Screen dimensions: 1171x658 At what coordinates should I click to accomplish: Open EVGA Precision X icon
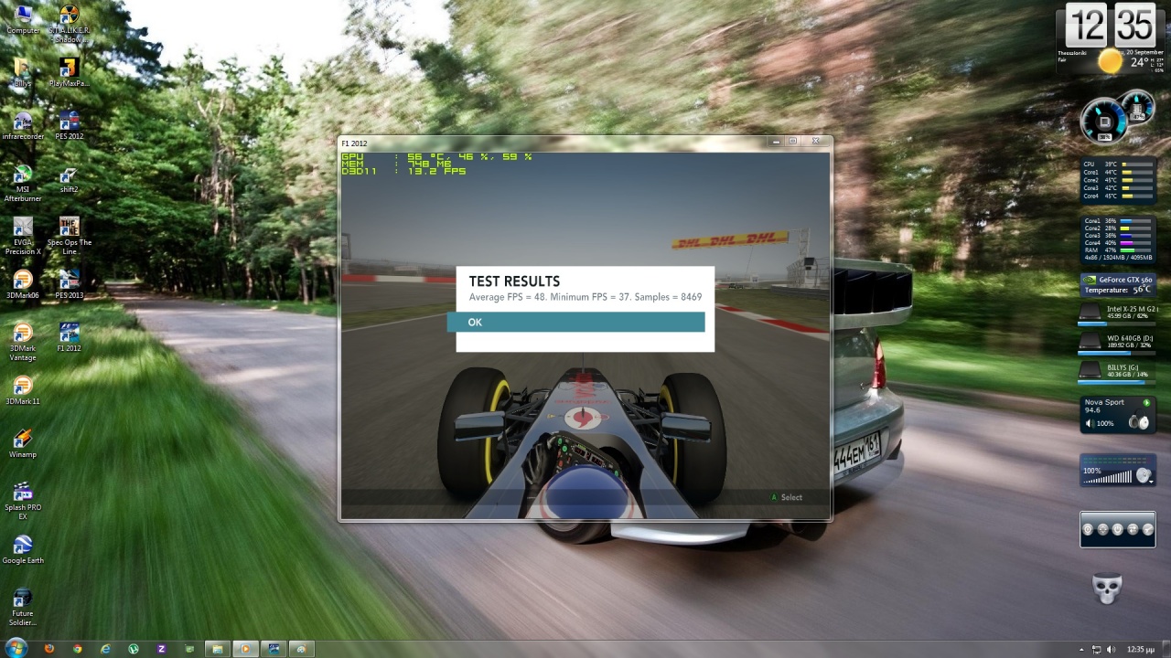pyautogui.click(x=23, y=236)
